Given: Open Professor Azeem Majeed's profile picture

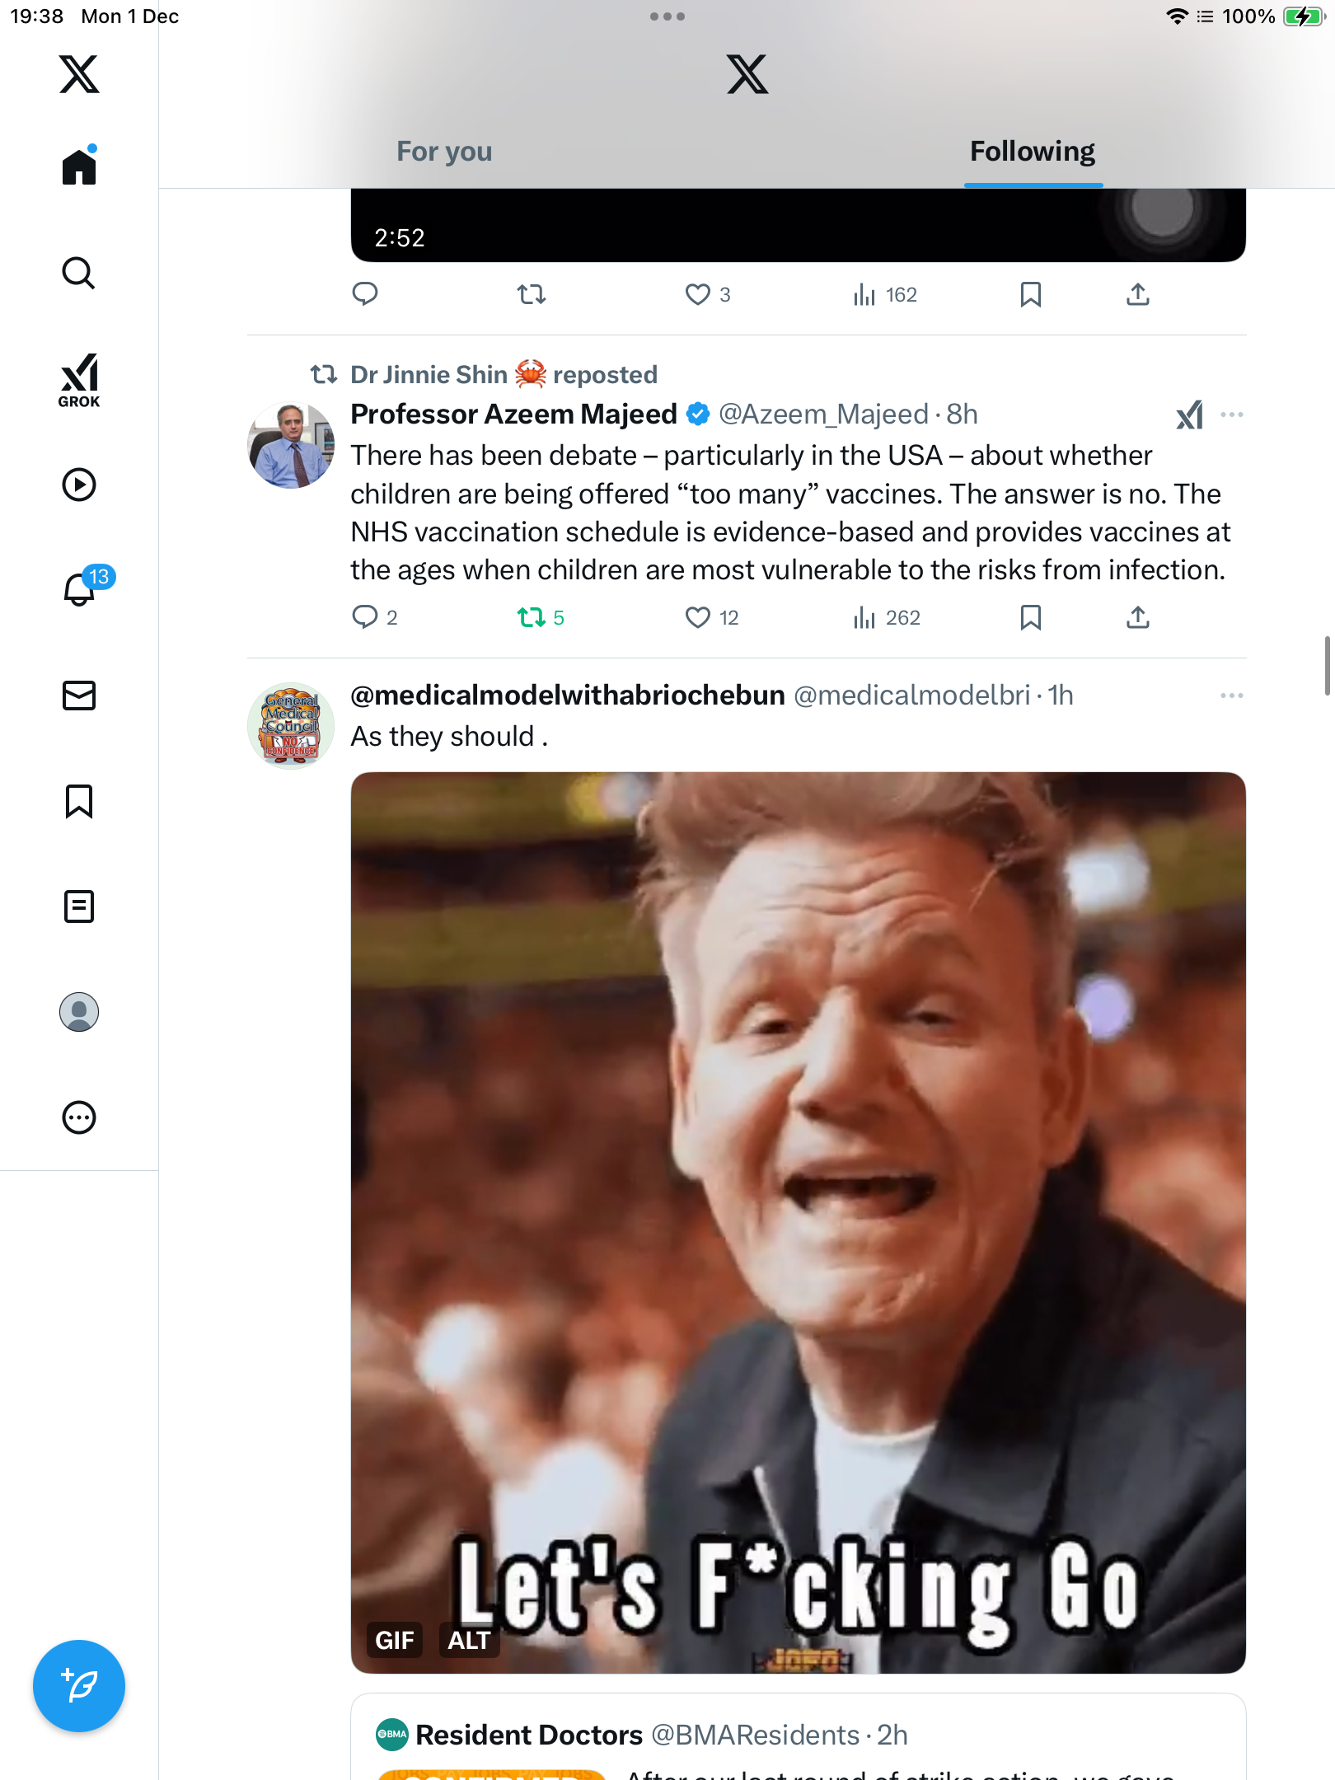Looking at the screenshot, I should [x=291, y=445].
